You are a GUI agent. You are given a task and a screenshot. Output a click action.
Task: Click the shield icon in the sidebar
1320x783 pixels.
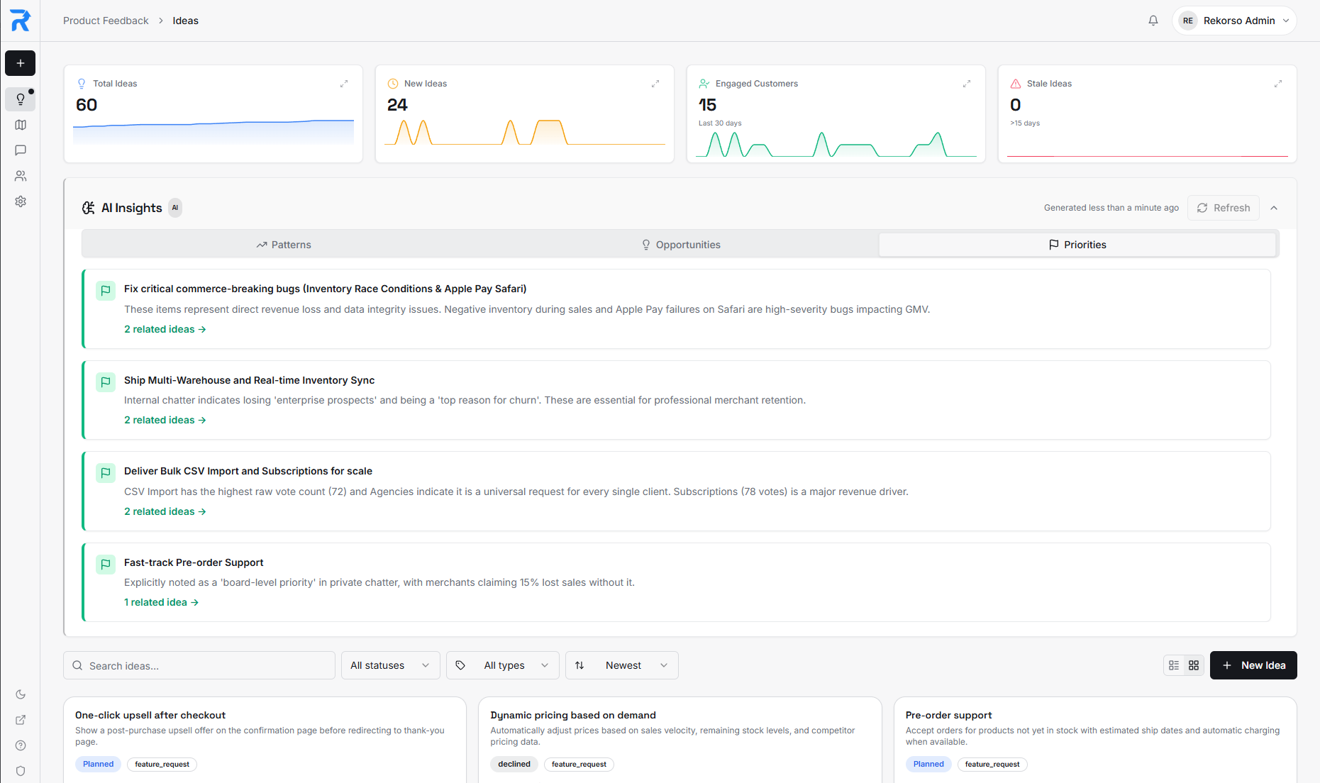20,771
